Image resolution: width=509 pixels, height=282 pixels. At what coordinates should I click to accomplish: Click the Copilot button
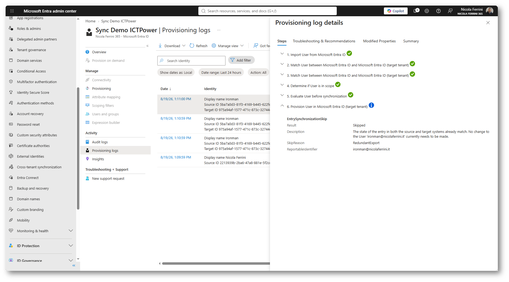pos(396,11)
